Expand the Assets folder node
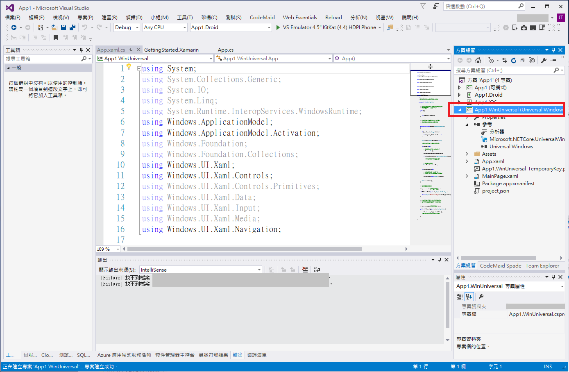Screen dimensions: 569x372 click(467, 154)
